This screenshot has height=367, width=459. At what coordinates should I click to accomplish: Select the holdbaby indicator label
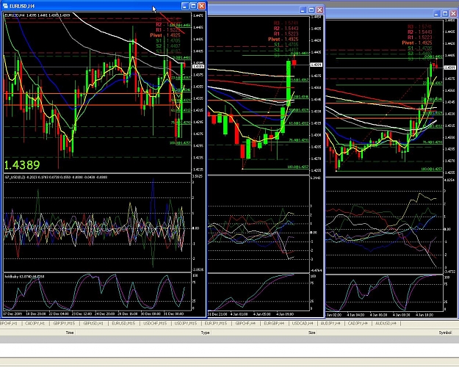tap(24, 276)
